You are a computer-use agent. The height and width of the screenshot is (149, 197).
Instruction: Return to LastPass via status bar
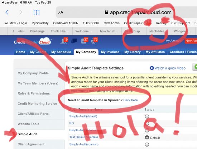coord(10,2)
